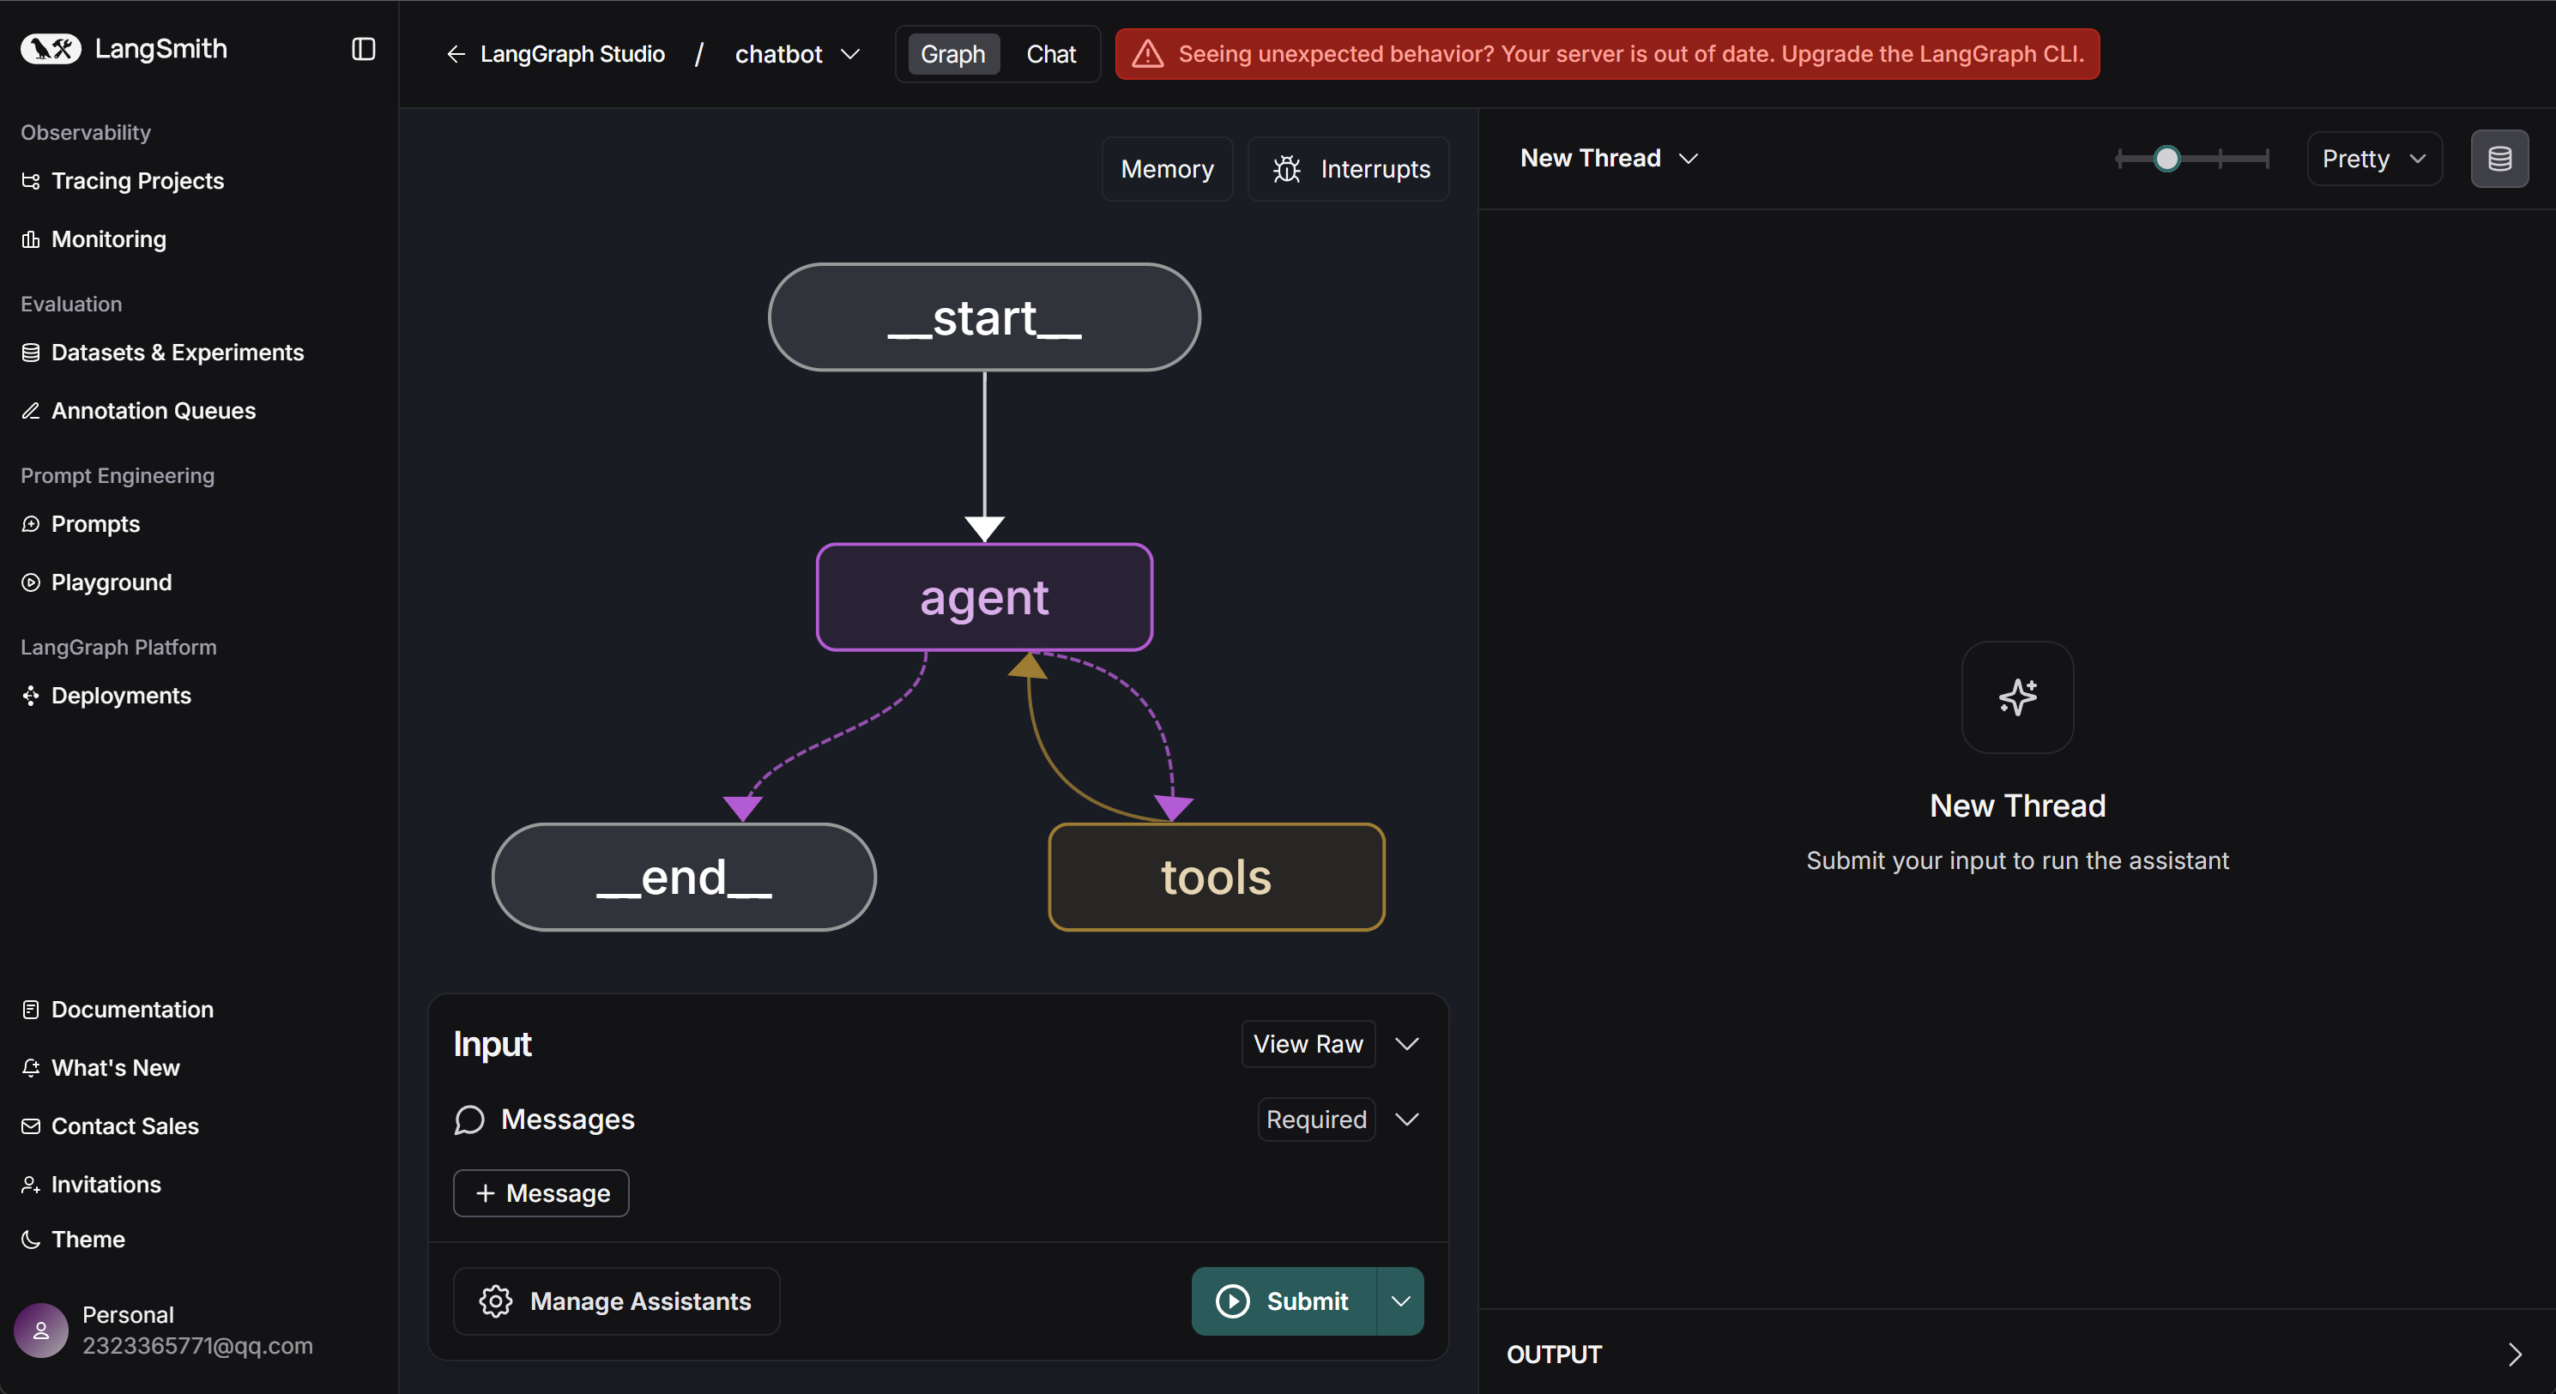2556x1394 pixels.
Task: Click the Tracing Projects icon
Action: coord(31,180)
